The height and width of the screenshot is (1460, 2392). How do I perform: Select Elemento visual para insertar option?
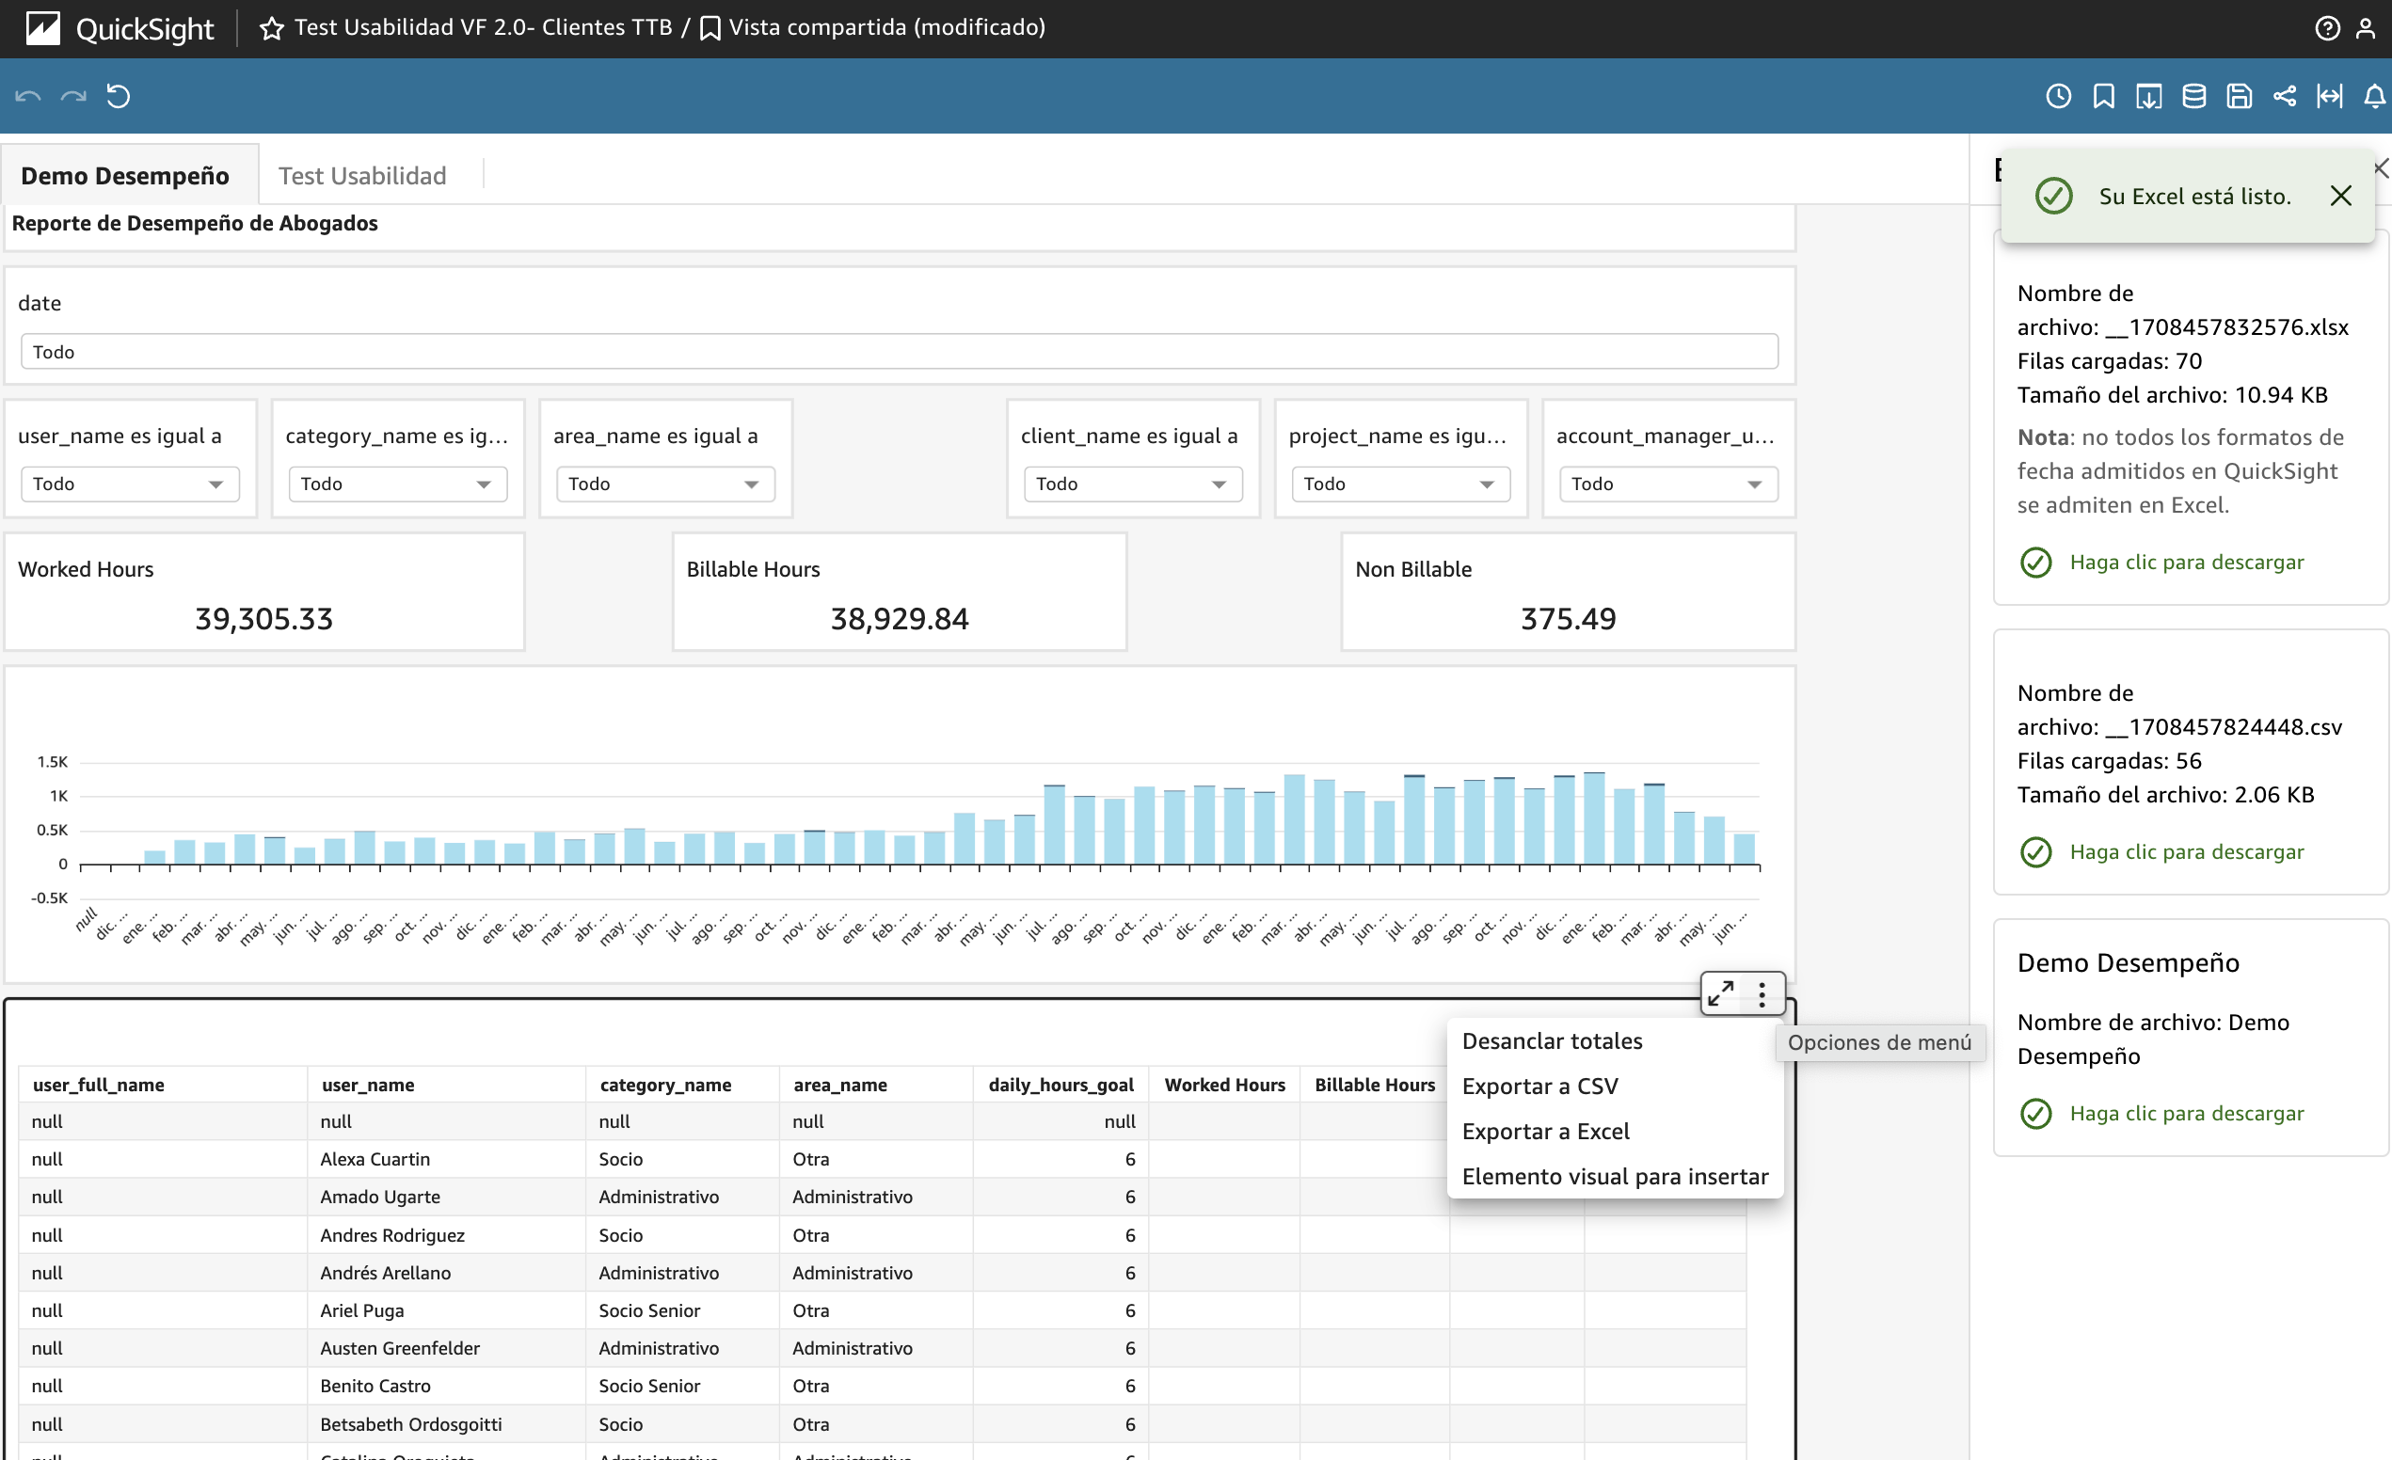click(x=1616, y=1177)
